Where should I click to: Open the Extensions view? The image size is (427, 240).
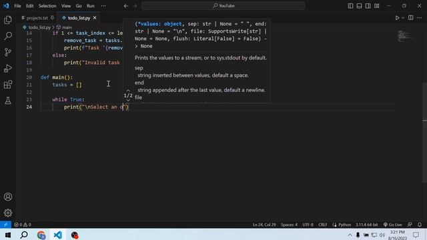point(8,85)
